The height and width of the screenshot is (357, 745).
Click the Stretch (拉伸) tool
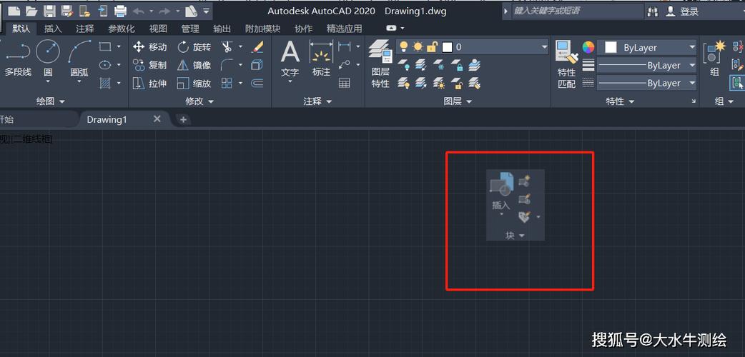[x=150, y=83]
